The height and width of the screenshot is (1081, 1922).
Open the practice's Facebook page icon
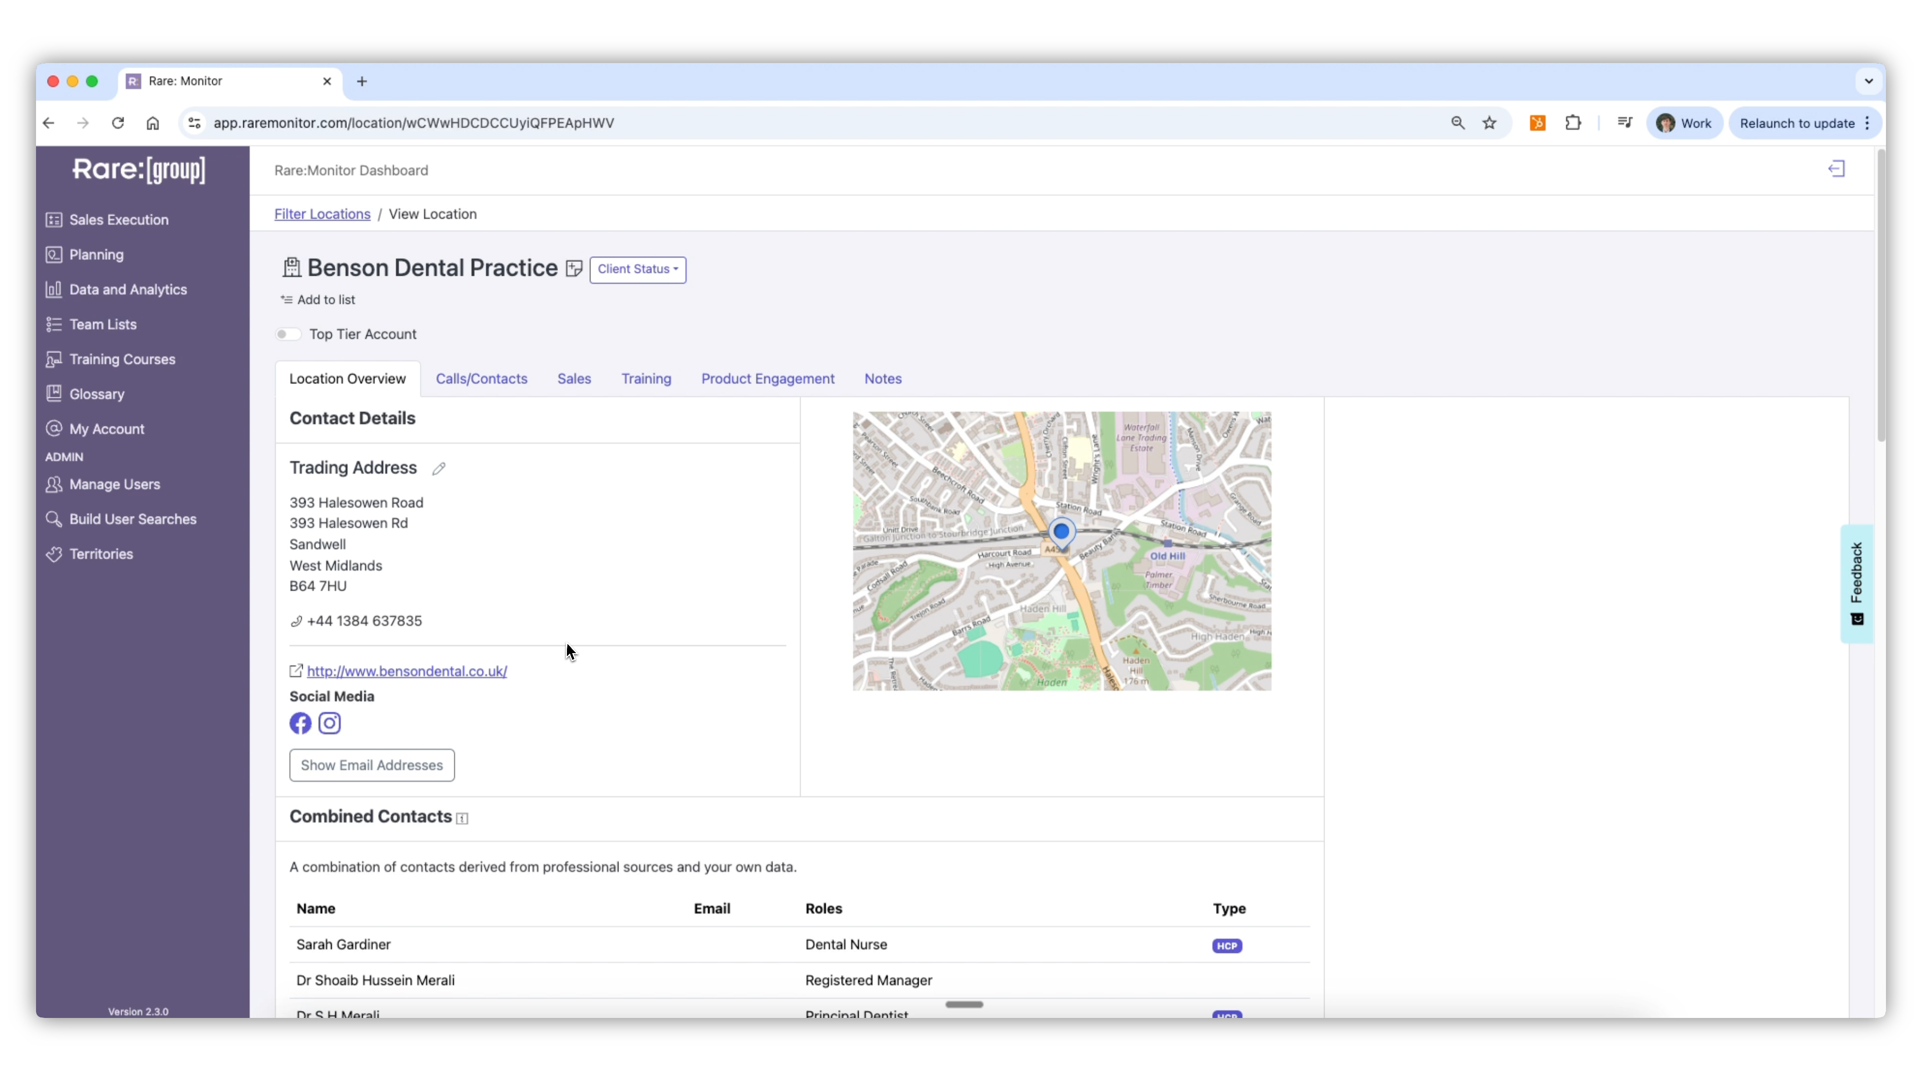tap(300, 723)
